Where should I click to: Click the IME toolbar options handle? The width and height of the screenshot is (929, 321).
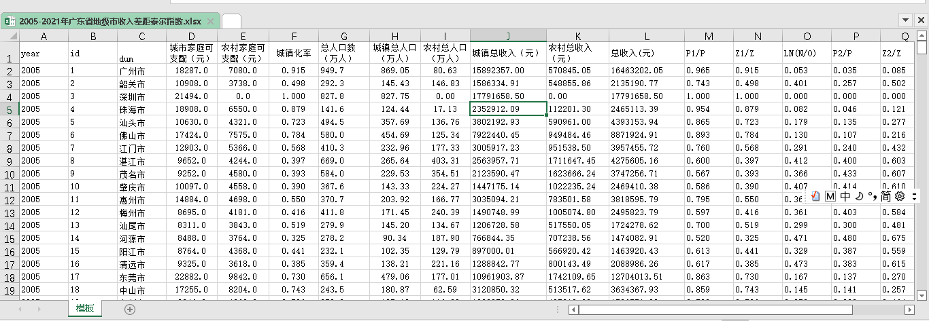[913, 196]
